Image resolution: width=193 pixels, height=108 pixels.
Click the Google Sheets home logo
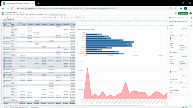(3, 13)
